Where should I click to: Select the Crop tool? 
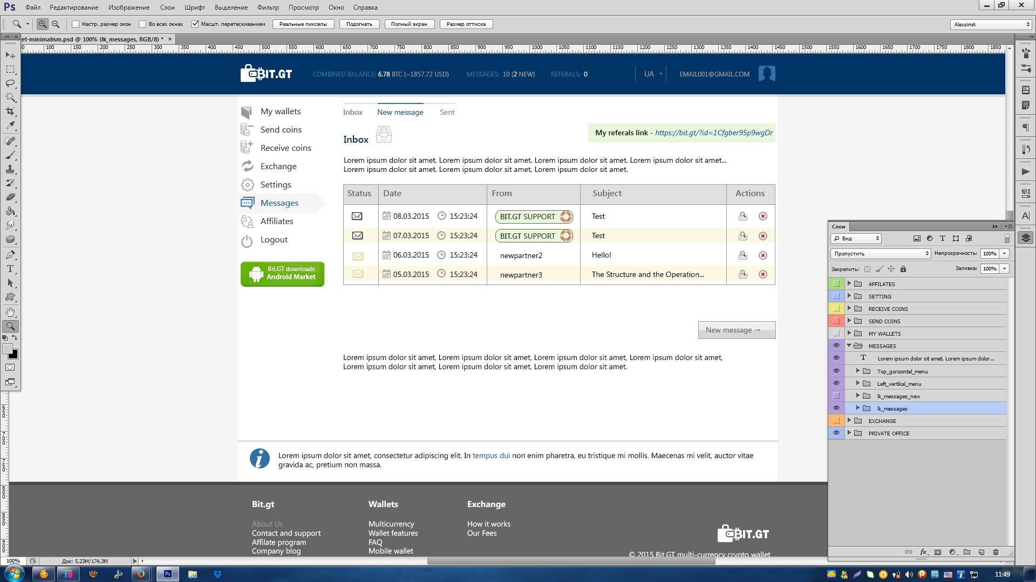pos(10,112)
